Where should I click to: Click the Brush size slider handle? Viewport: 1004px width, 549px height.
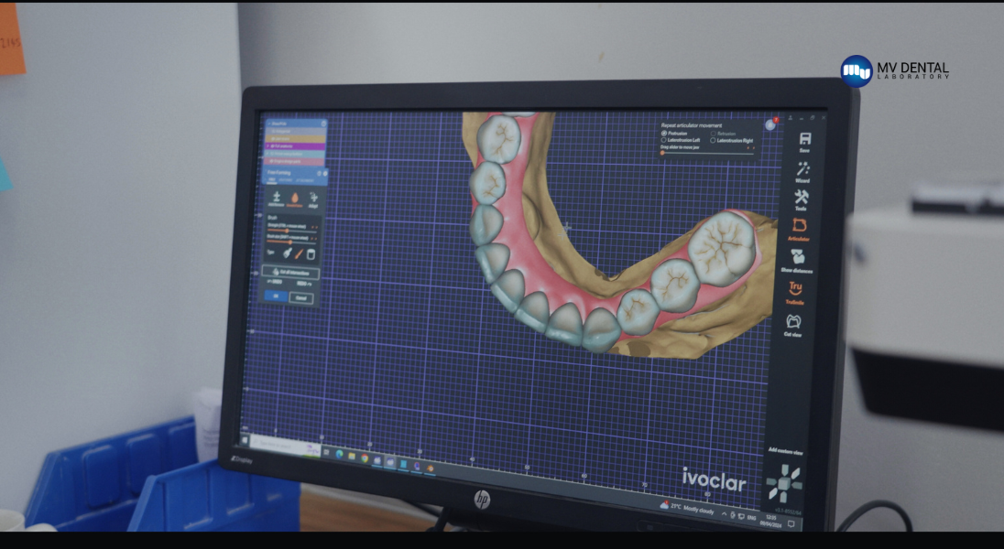pyautogui.click(x=290, y=242)
